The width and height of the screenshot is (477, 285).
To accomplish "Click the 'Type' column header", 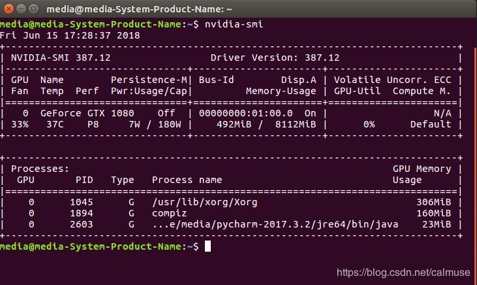I will [x=123, y=180].
